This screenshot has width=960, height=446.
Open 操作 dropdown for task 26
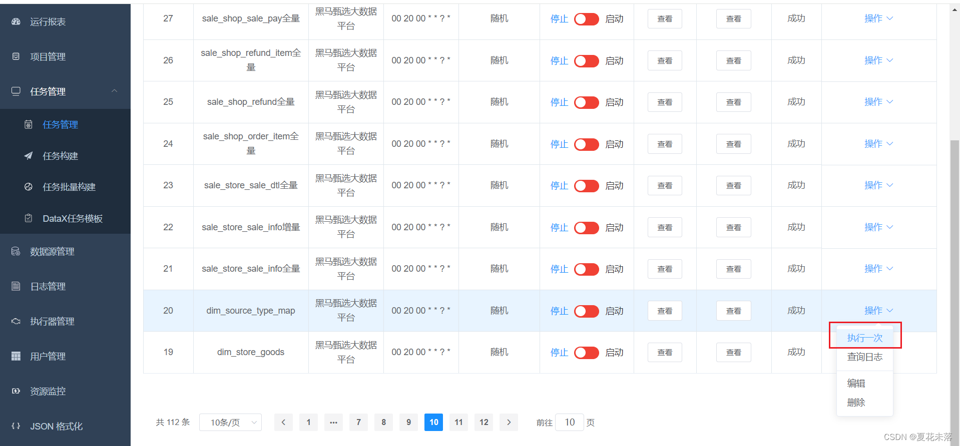point(878,60)
